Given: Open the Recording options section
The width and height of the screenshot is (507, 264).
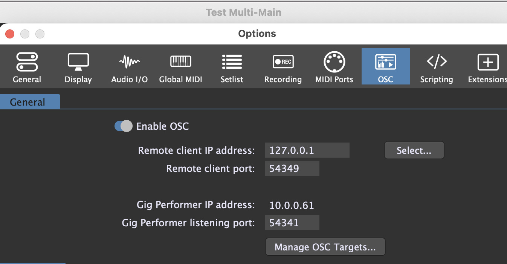Looking at the screenshot, I should 283,67.
